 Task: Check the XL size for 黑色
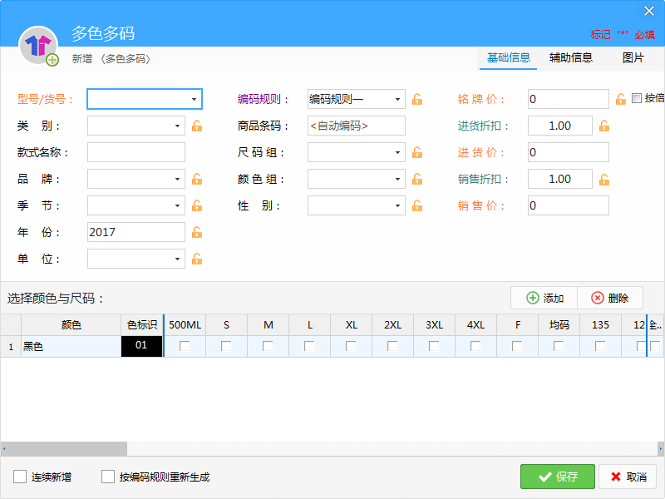click(351, 346)
